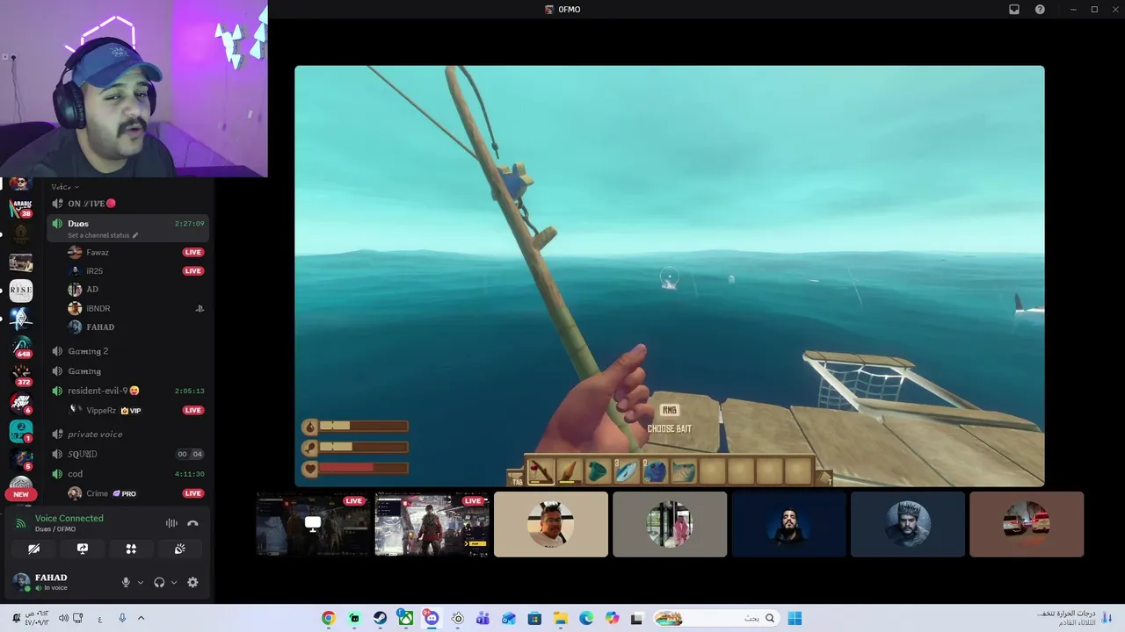The width and height of the screenshot is (1125, 632).
Task: Open the Activities launcher button
Action: click(x=131, y=549)
